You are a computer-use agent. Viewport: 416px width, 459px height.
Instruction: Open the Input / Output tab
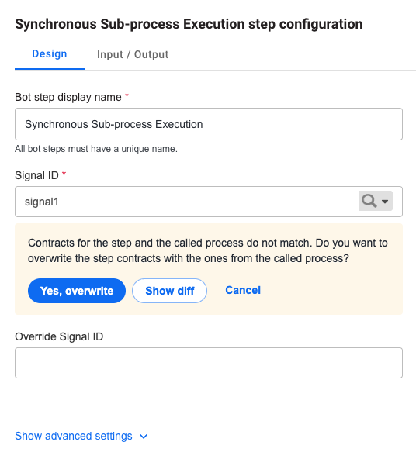point(133,55)
